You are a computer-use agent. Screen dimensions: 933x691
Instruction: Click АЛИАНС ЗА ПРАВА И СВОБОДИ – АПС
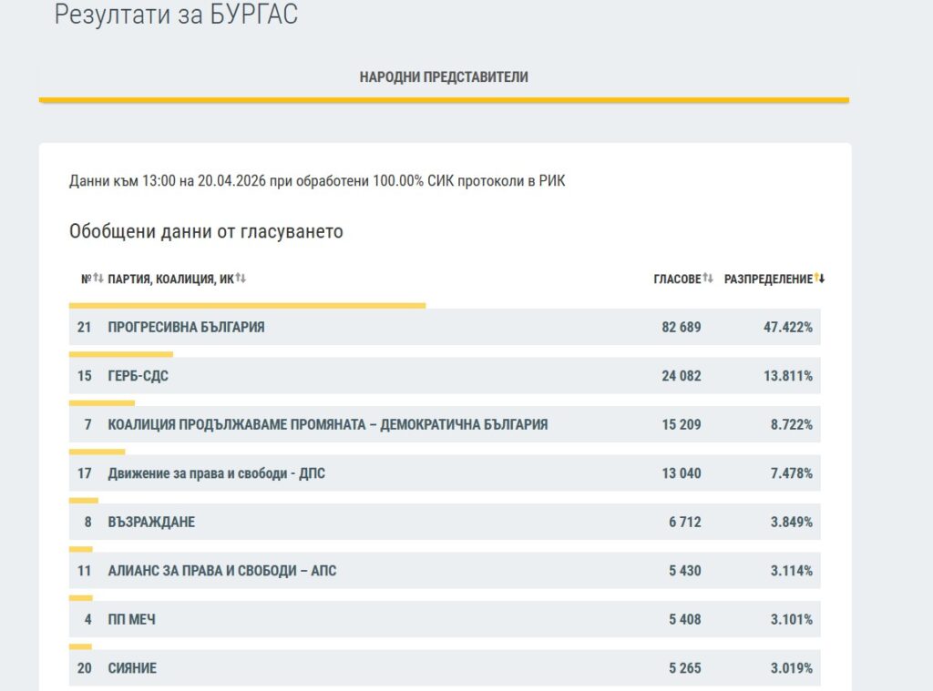pyautogui.click(x=222, y=571)
